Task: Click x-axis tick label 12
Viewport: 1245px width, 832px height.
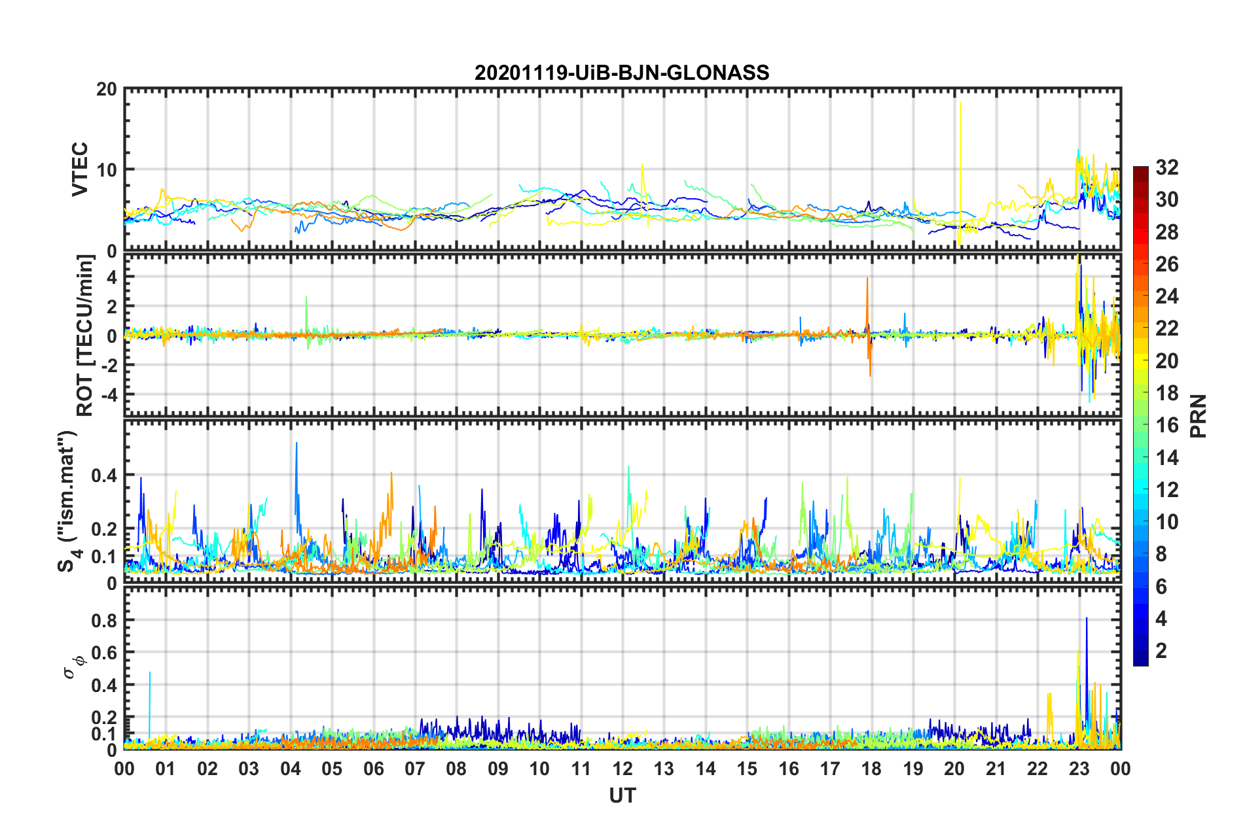Action: click(622, 769)
